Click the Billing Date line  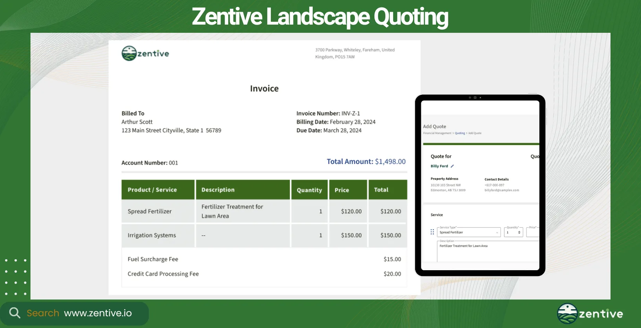(336, 122)
